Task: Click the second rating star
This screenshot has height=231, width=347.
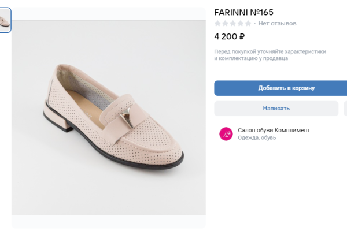Action: [x=226, y=24]
